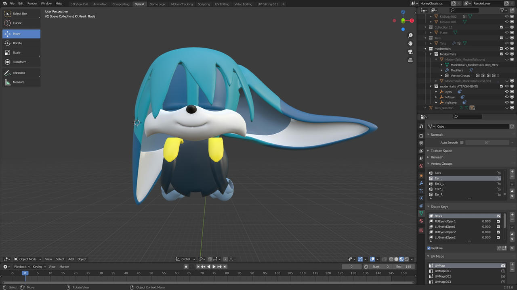The width and height of the screenshot is (517, 290).
Task: Open the viewport Add menu
Action: click(71, 259)
